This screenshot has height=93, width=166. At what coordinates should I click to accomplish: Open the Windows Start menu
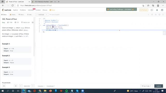(x=3, y=91)
